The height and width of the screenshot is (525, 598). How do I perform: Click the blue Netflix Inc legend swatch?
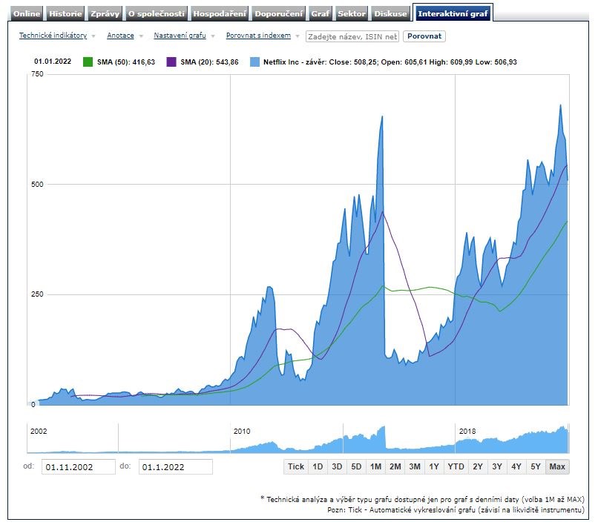click(x=255, y=62)
